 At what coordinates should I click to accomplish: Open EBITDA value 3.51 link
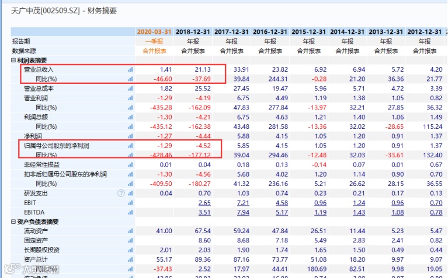[x=204, y=212]
